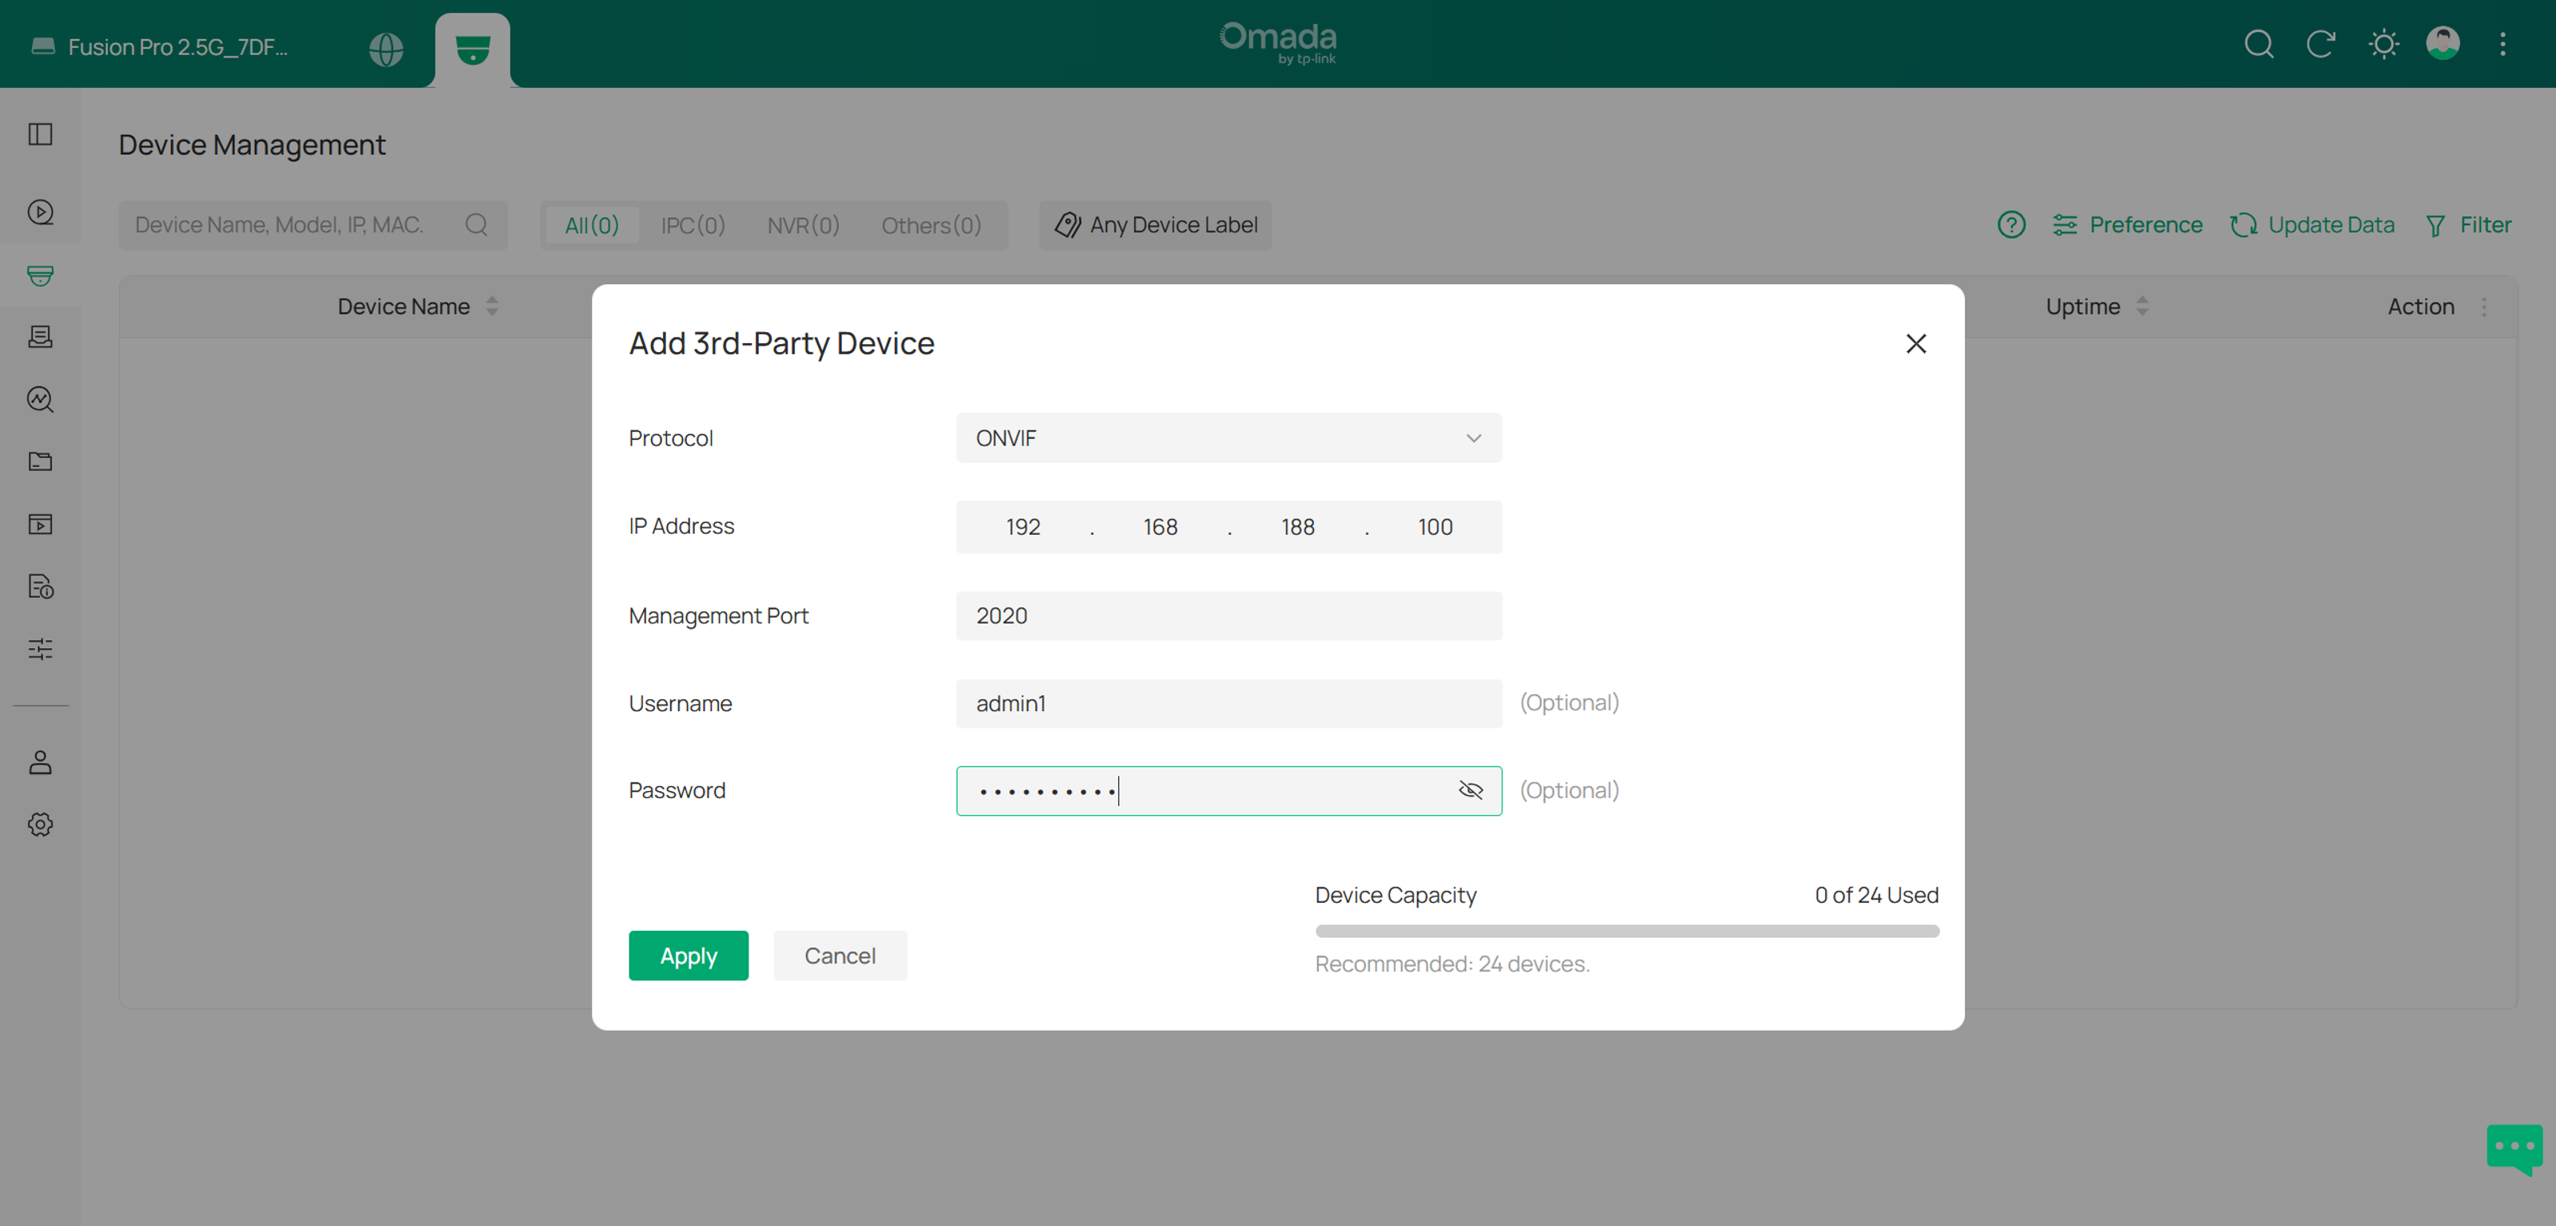2556x1226 pixels.
Task: Open the logs document sidebar icon
Action: (x=41, y=586)
